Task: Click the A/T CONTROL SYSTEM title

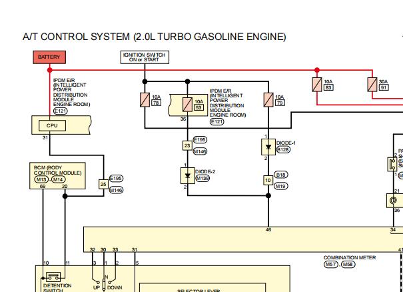Action: point(155,37)
